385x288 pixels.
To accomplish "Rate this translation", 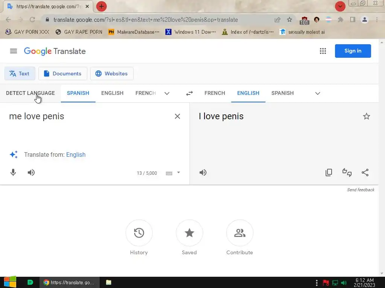I will tap(347, 172).
